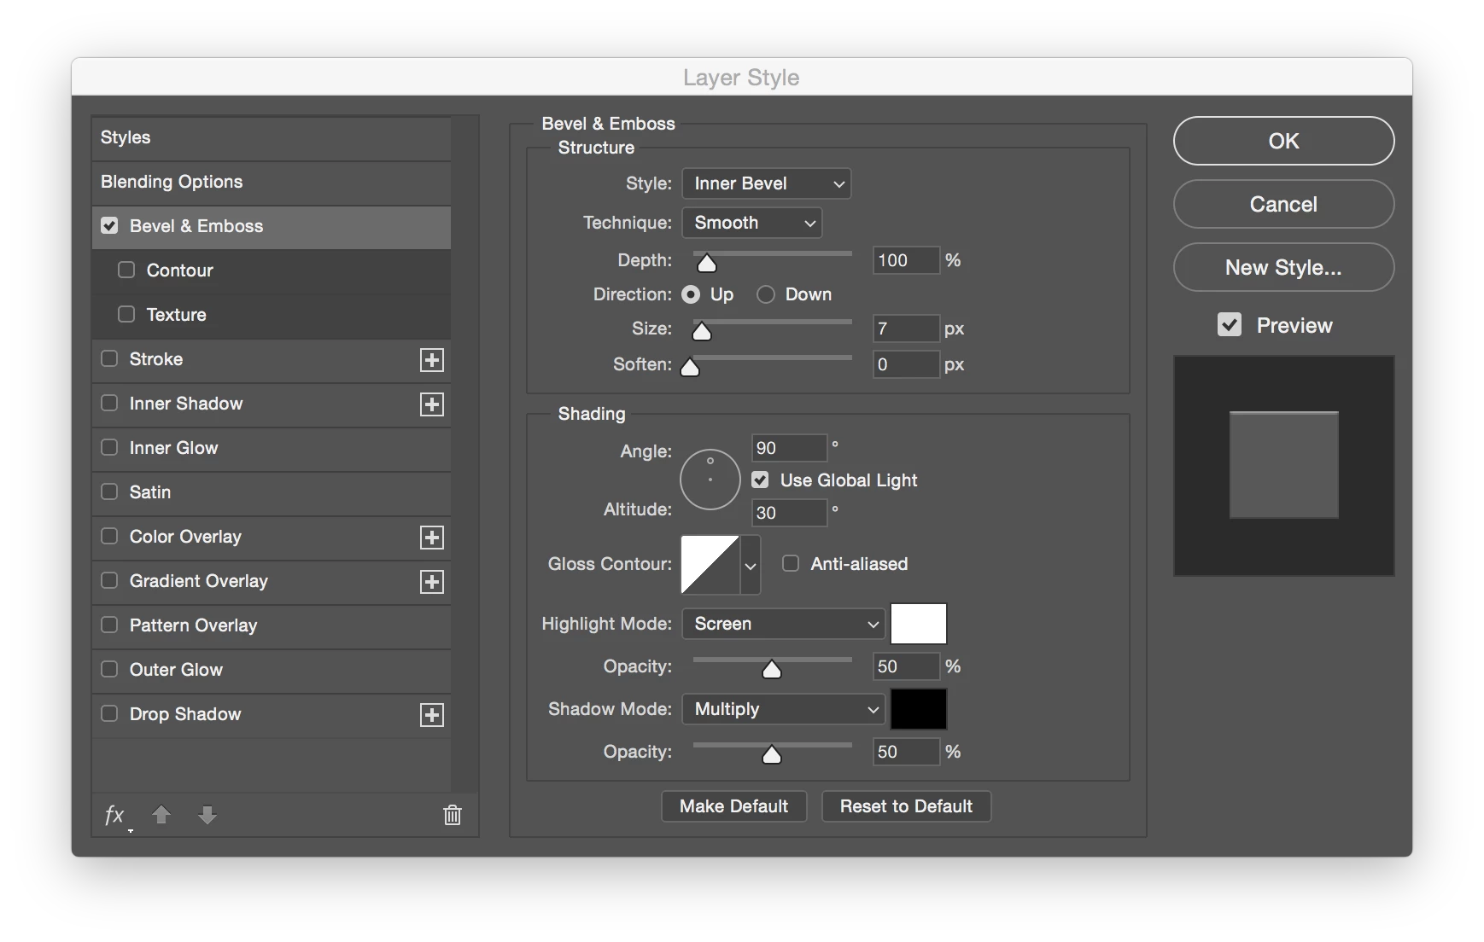1484x942 pixels.
Task: Select the Bevel & Emboss row
Action: coord(272,226)
